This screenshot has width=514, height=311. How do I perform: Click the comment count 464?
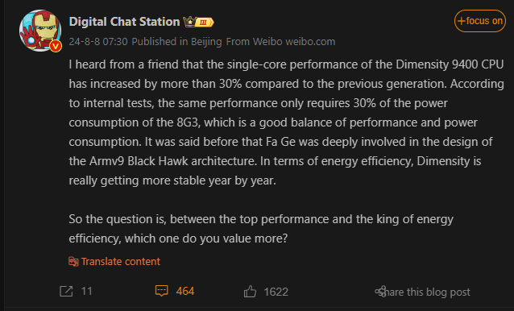(184, 291)
